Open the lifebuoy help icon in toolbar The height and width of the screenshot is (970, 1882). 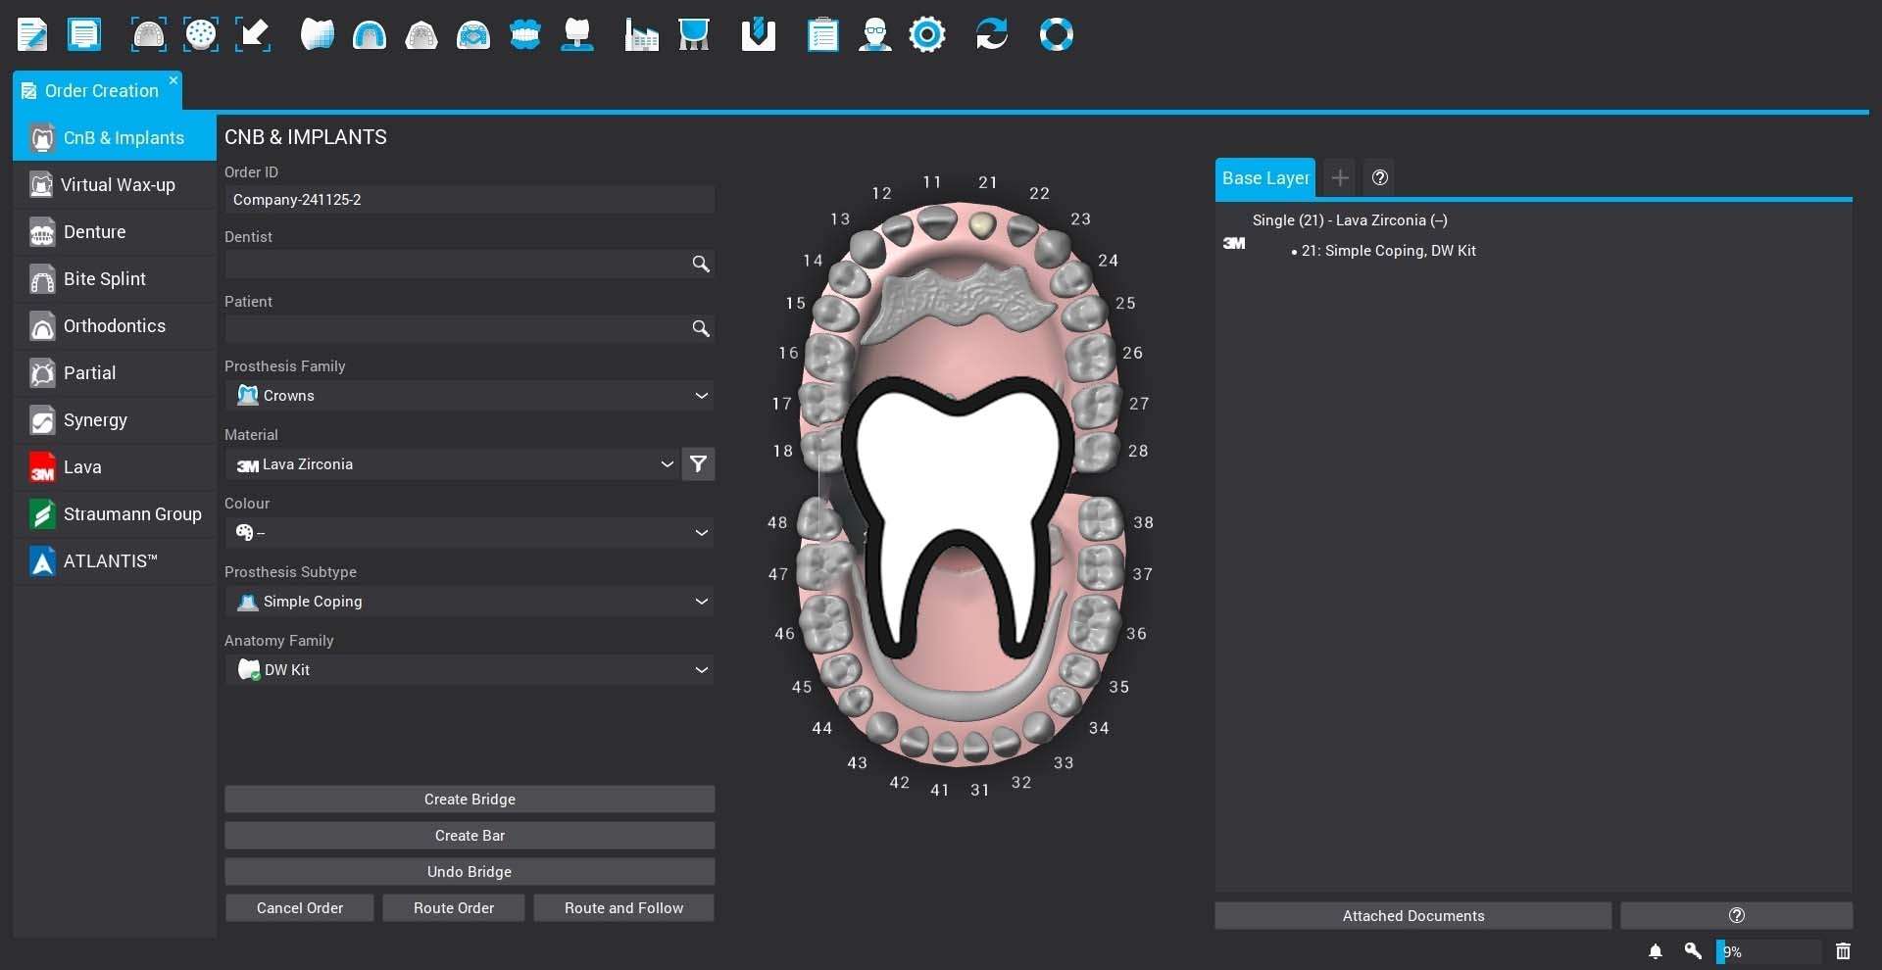1056,35
